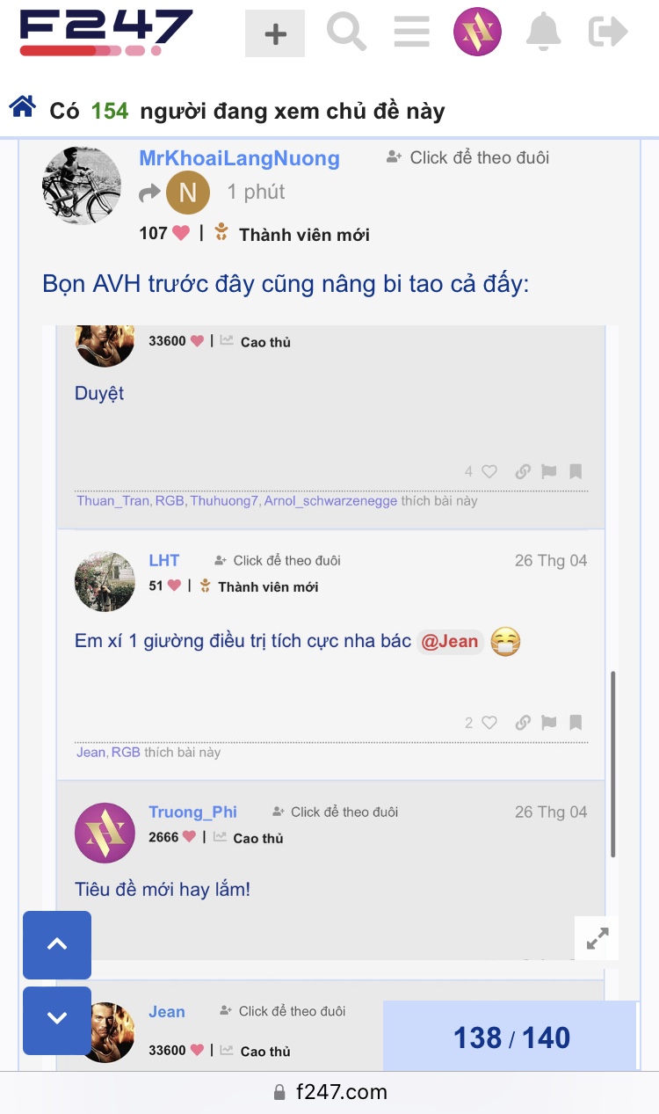Open the new post plus button
This screenshot has width=659, height=1114.
(275, 33)
